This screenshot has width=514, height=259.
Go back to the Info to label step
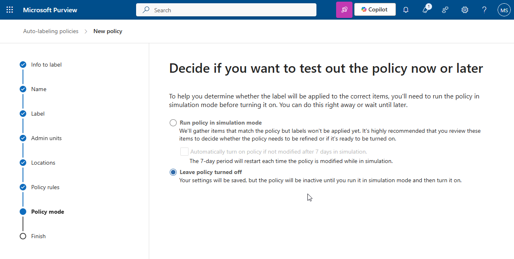pyautogui.click(x=46, y=65)
